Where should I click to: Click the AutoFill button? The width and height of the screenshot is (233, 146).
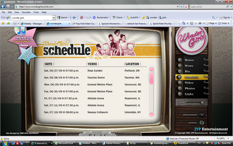tap(132, 18)
